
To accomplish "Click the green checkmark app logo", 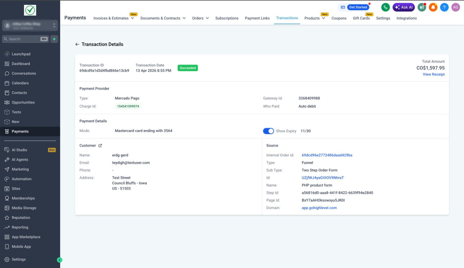I will pyautogui.click(x=30, y=10).
